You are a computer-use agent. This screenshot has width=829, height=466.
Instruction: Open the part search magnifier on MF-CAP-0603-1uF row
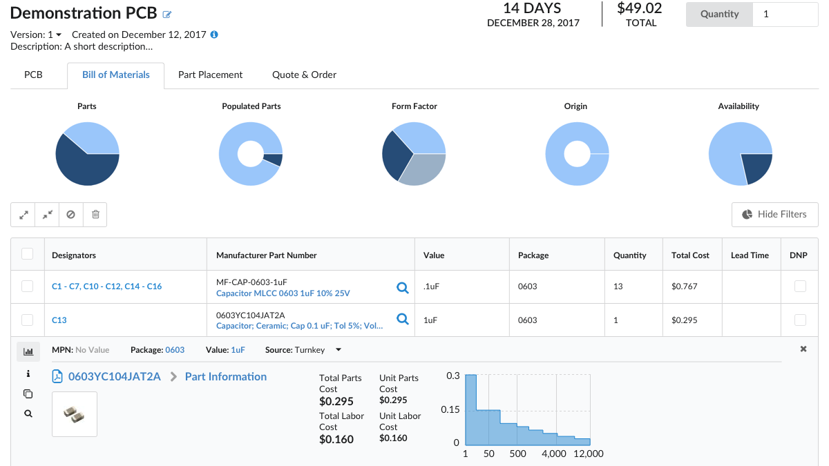click(403, 288)
